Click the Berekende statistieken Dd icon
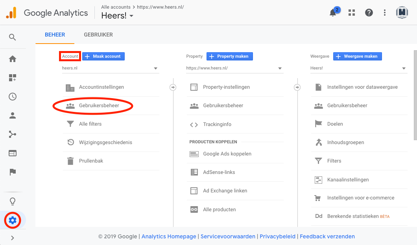 point(319,216)
